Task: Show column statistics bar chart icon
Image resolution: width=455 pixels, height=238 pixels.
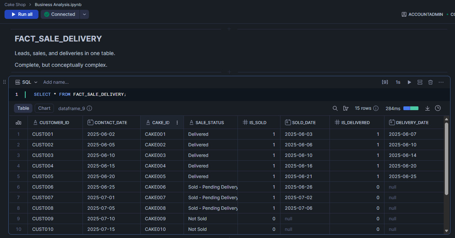Action: [18, 123]
